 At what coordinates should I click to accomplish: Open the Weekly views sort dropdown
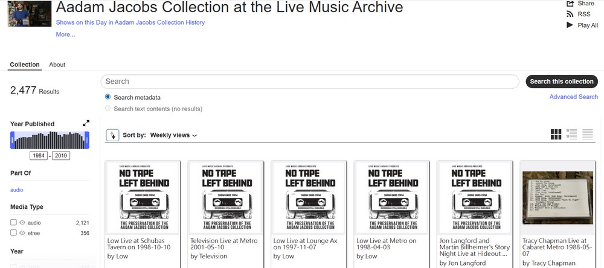pyautogui.click(x=173, y=135)
